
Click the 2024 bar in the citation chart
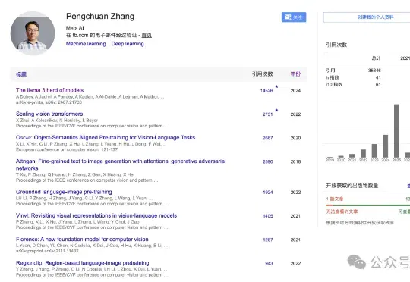coord(385,146)
